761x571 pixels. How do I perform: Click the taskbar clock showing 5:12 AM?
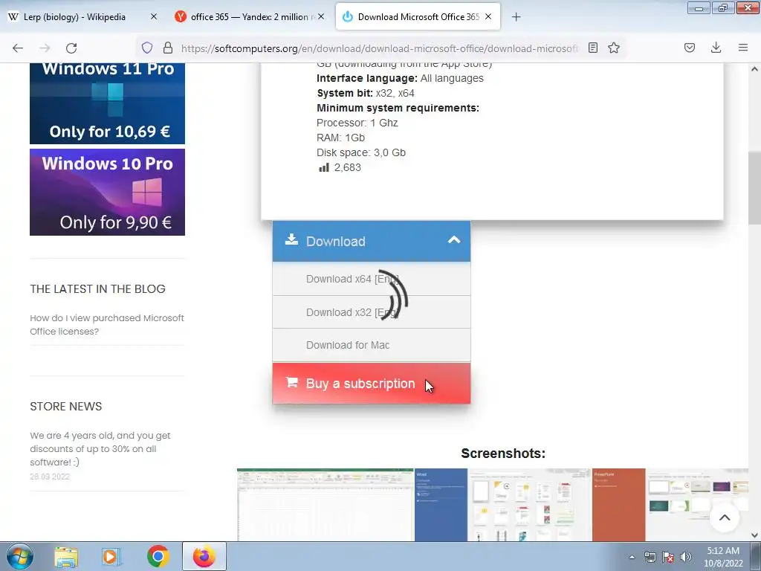723,557
